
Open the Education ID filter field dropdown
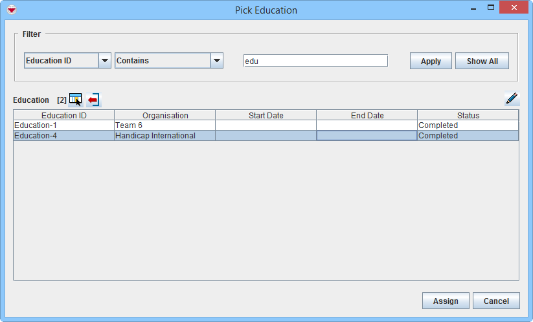pyautogui.click(x=104, y=61)
